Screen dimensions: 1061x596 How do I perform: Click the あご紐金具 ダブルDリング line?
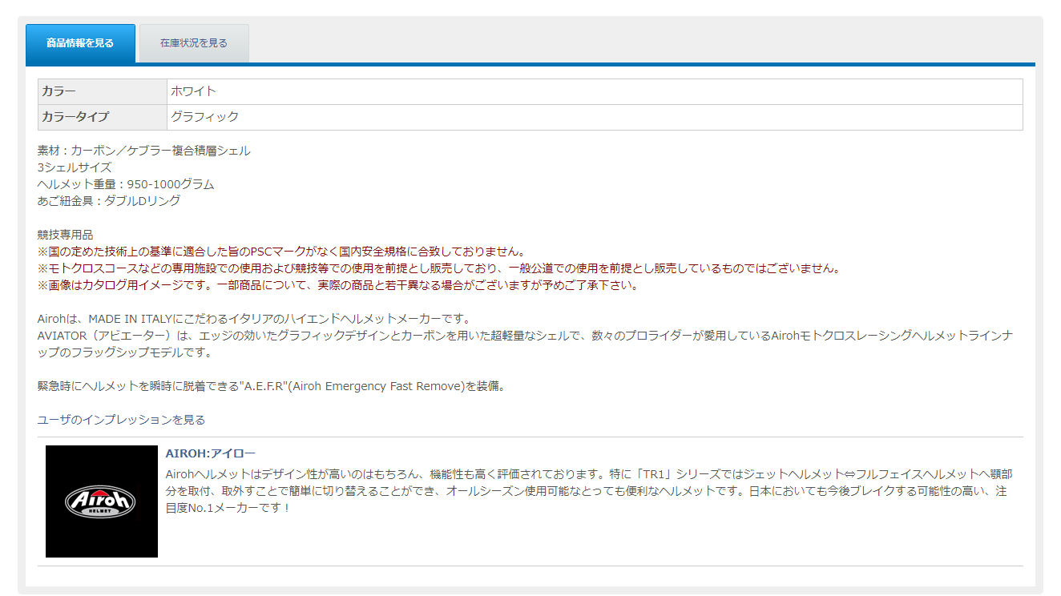point(109,201)
